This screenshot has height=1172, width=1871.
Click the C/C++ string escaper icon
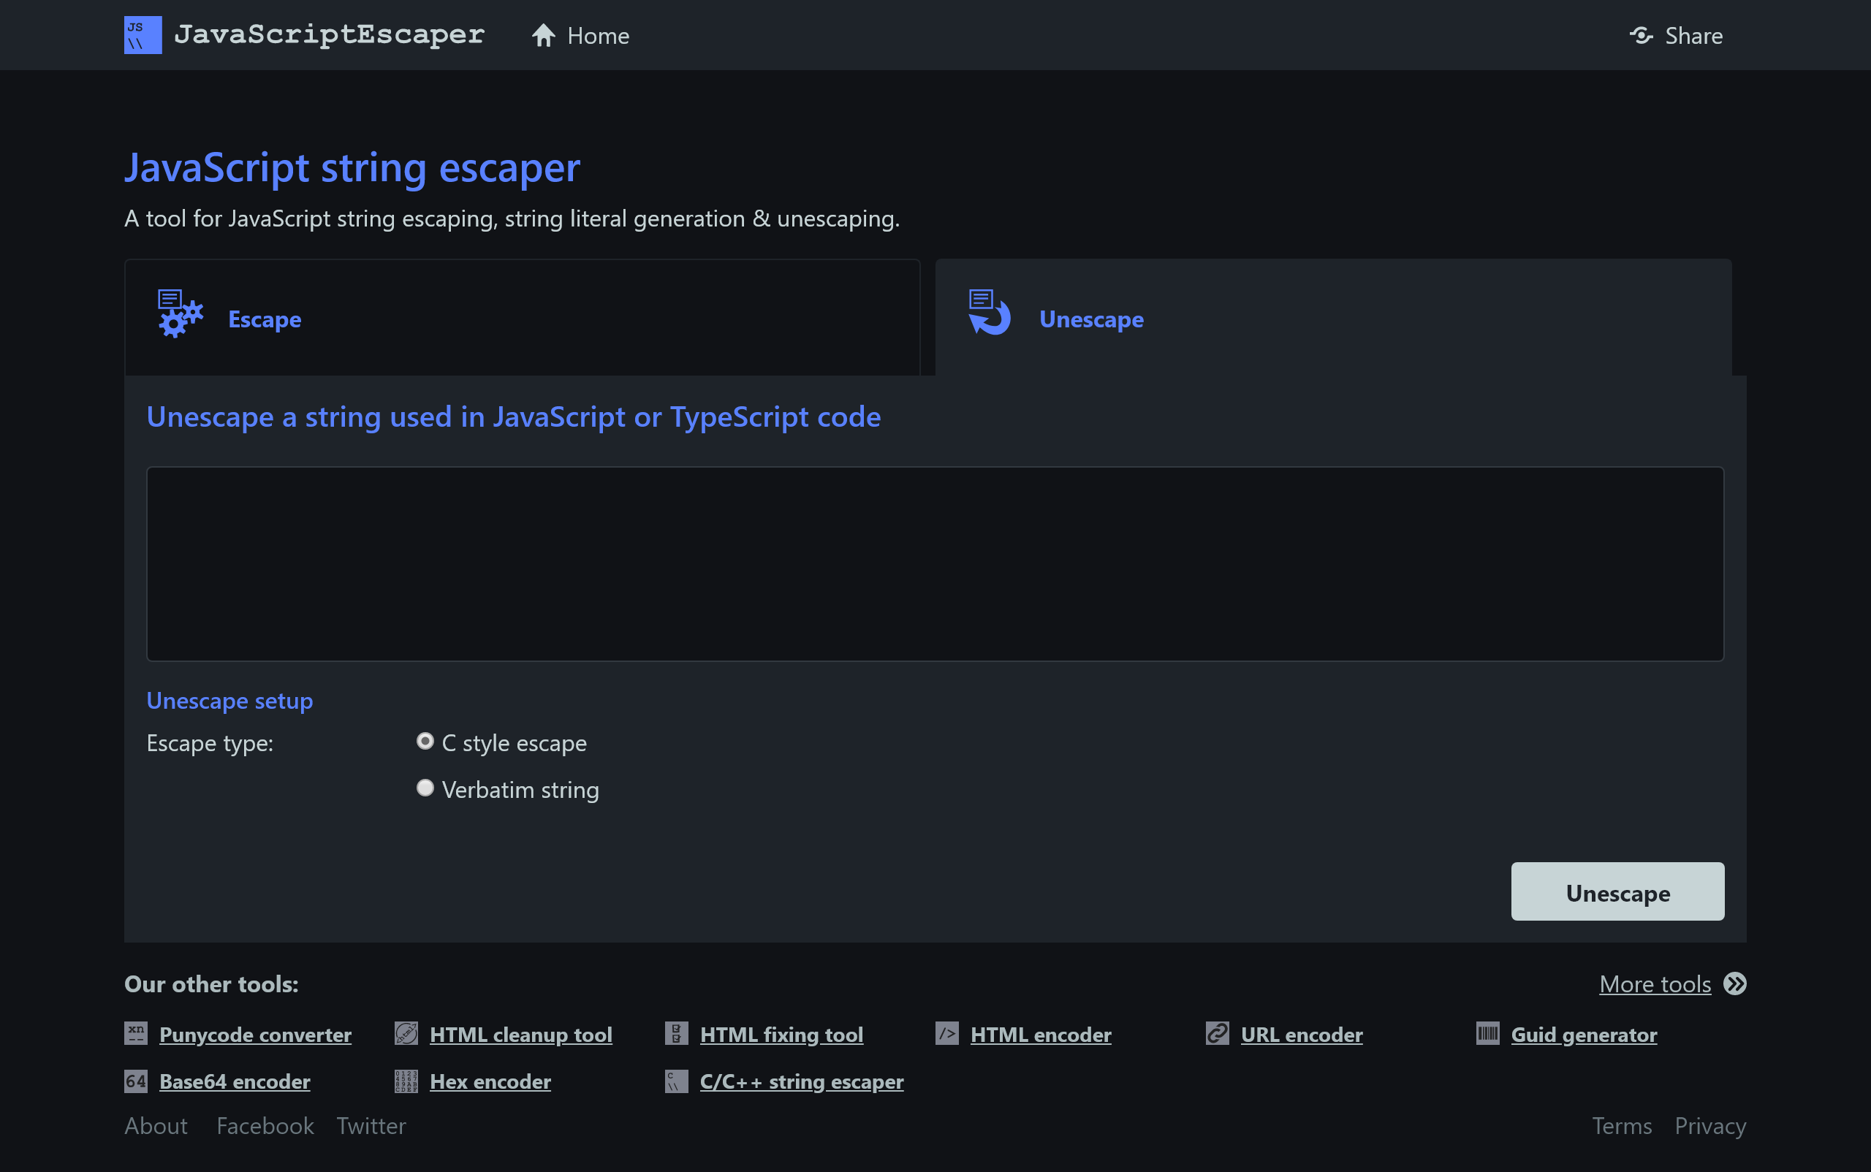click(676, 1081)
